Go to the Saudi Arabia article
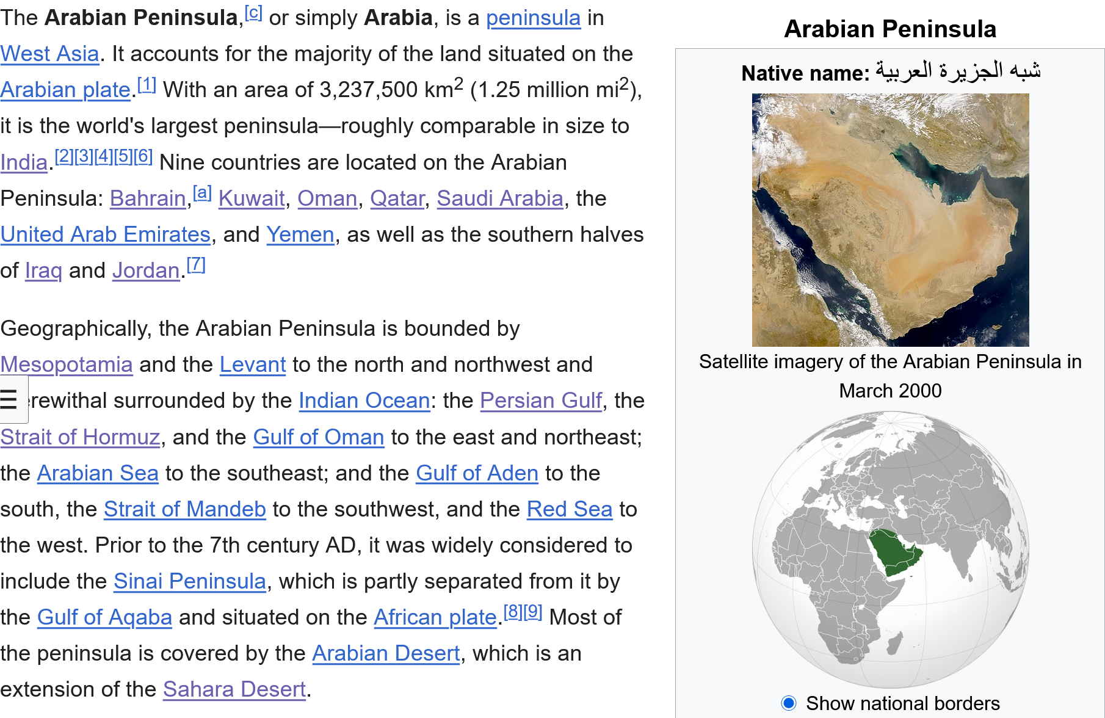 pyautogui.click(x=499, y=199)
